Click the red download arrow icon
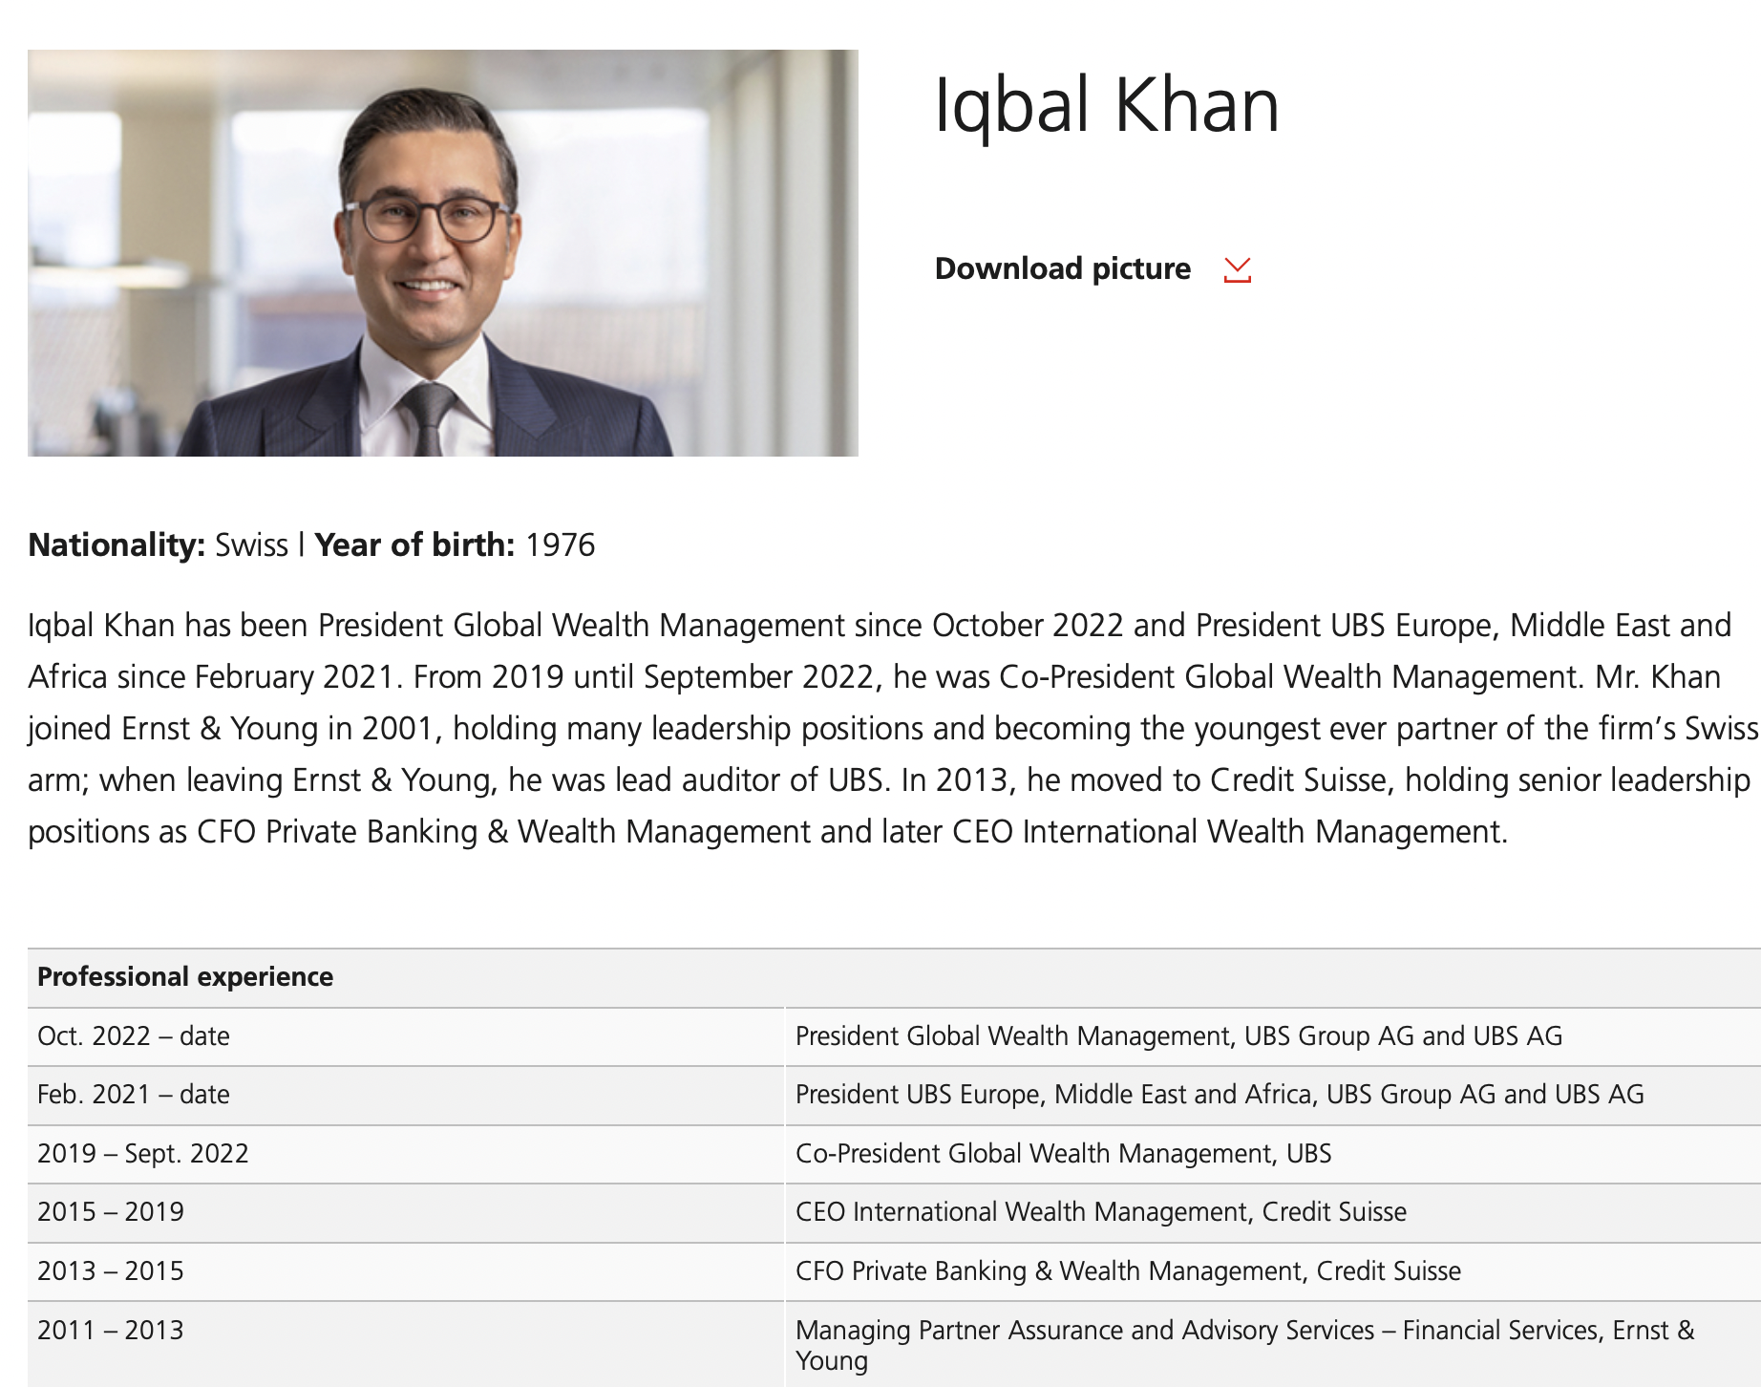Viewport: 1761px width, 1387px height. (1237, 270)
